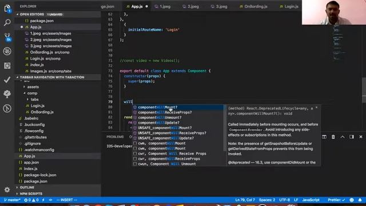
Task: Close the bottom panel
Action: pos(361,137)
